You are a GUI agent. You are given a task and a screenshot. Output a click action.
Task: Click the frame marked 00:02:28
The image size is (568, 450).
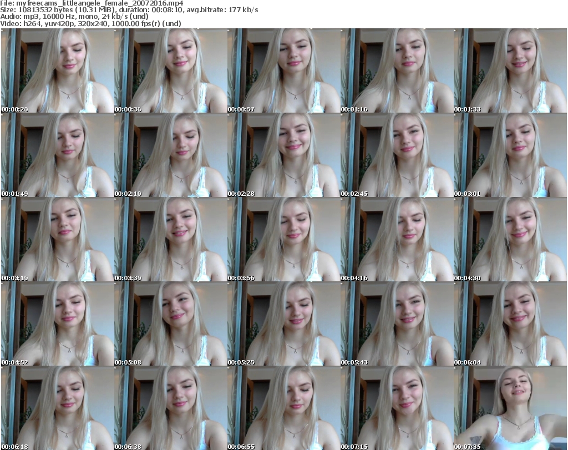(x=284, y=155)
